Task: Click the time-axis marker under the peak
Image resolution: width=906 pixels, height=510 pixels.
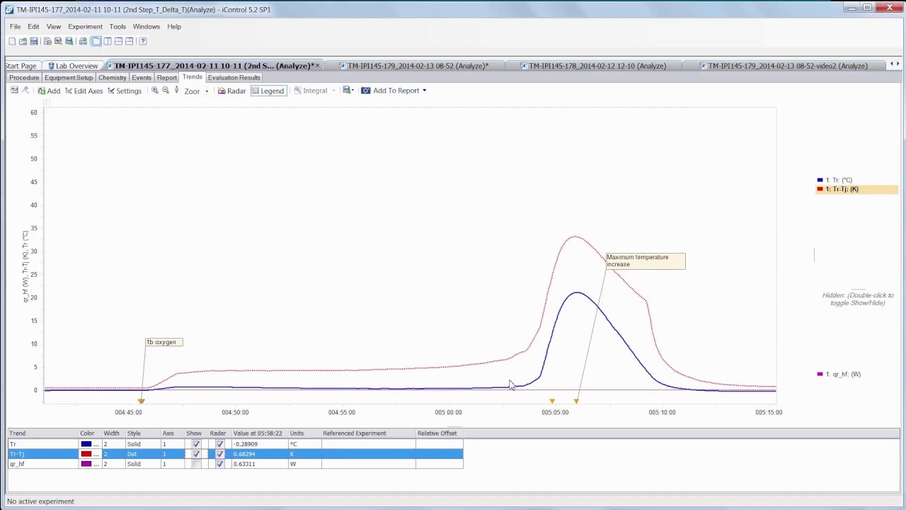Action: point(576,401)
